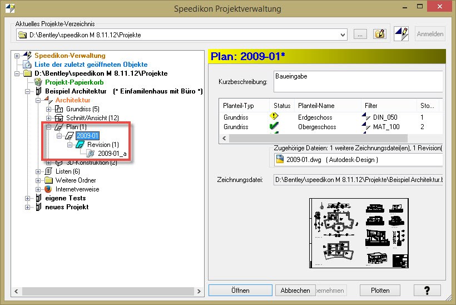Click the cyan Revision icon
This screenshot has height=305, width=456.
[80, 145]
